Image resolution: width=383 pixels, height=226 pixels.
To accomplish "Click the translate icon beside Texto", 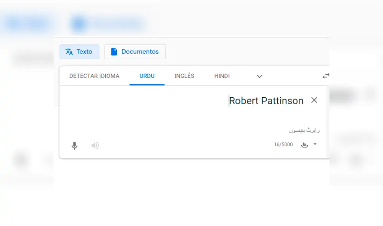I will (69, 51).
